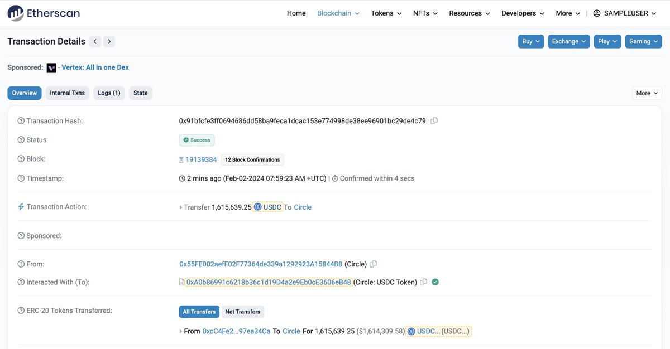The image size is (670, 349).
Task: Open the More dropdown beside tabs
Action: point(647,93)
